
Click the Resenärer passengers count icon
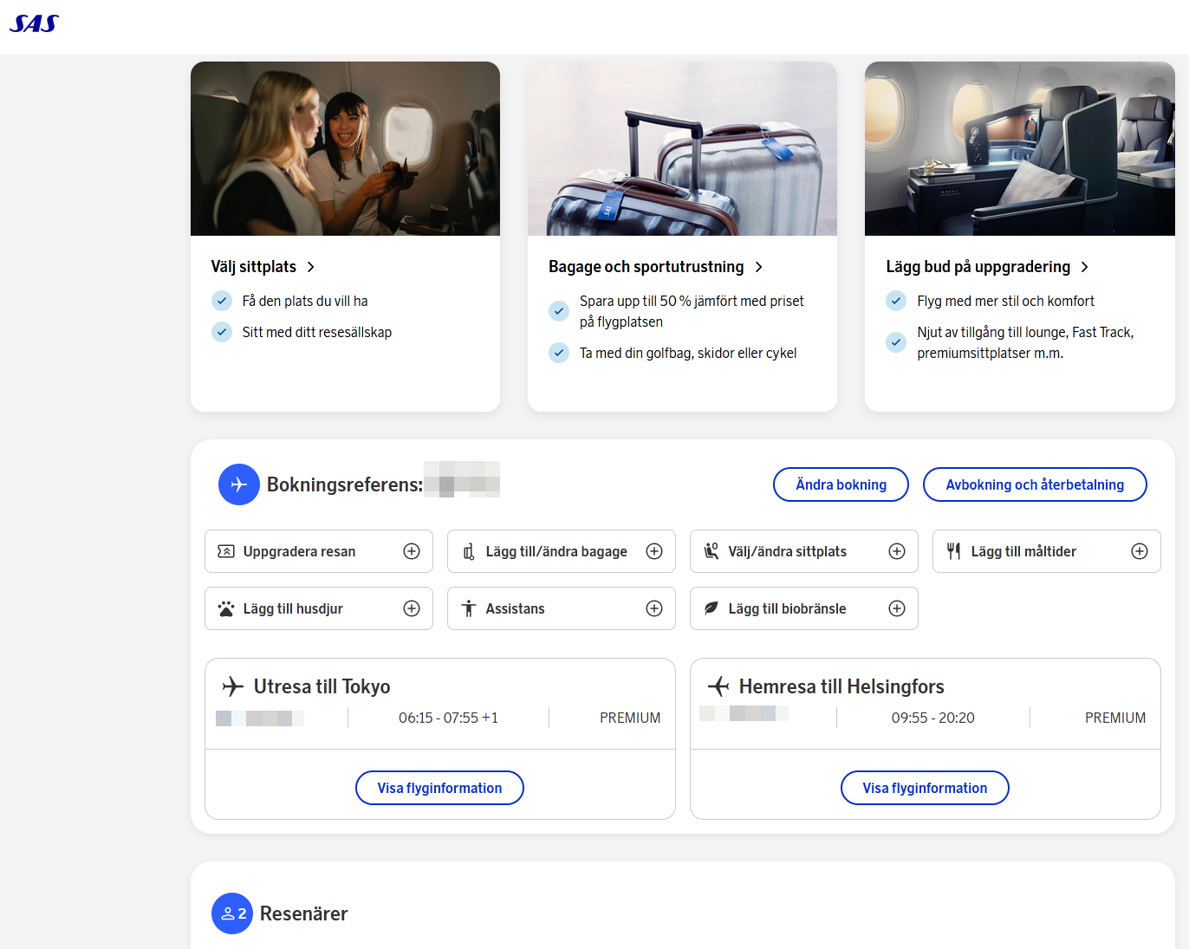[x=232, y=913]
